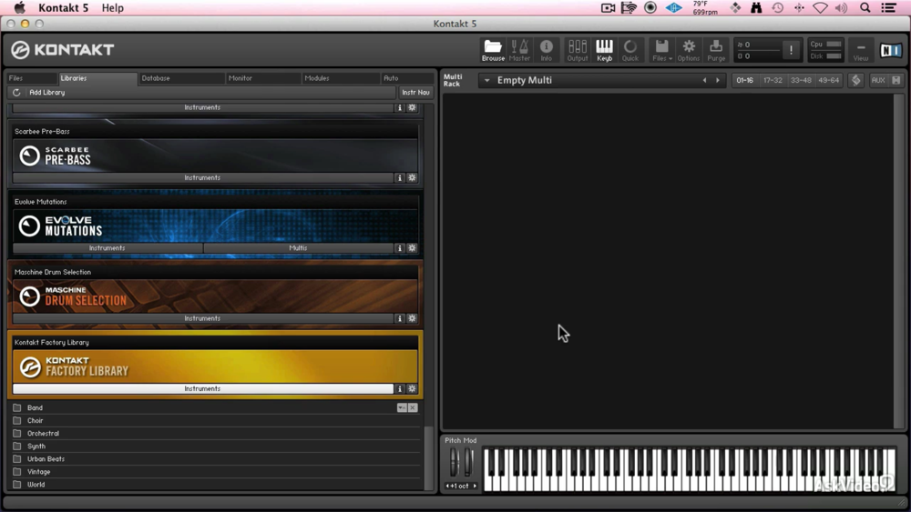Screen dimensions: 911x512
Task: Select rack page 33-48
Action: [801, 81]
